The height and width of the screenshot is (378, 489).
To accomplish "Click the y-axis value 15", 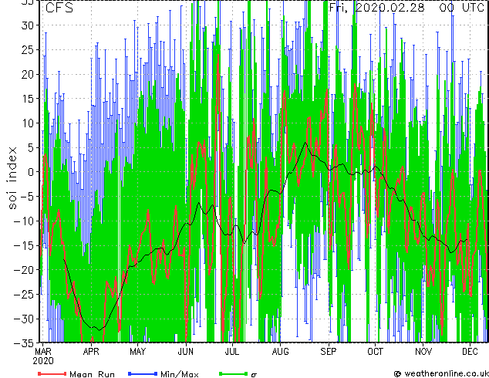I will point(27,99).
